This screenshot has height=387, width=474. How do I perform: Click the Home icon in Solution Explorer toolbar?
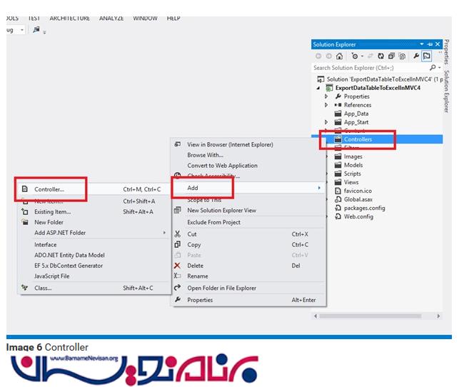[340, 56]
